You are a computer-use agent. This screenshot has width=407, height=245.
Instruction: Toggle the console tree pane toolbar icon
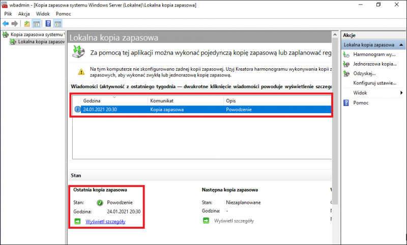(36, 23)
